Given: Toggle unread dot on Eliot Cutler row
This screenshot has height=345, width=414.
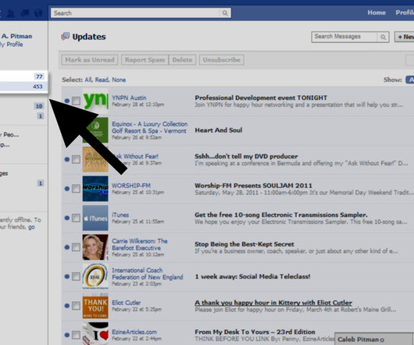Looking at the screenshot, I should (x=67, y=306).
